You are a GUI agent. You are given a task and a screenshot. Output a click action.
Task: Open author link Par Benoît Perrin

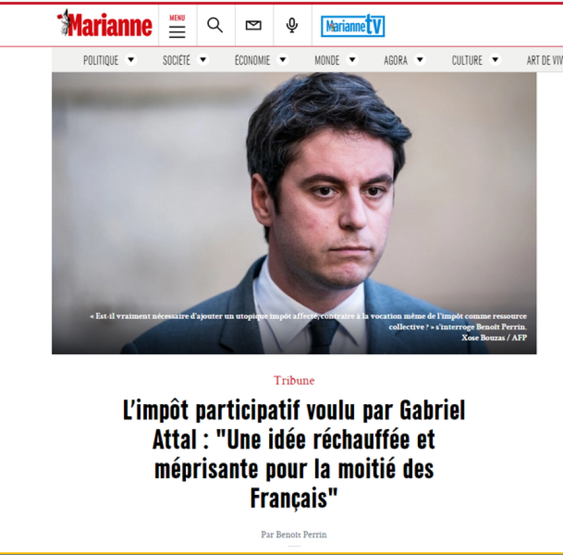pyautogui.click(x=294, y=534)
